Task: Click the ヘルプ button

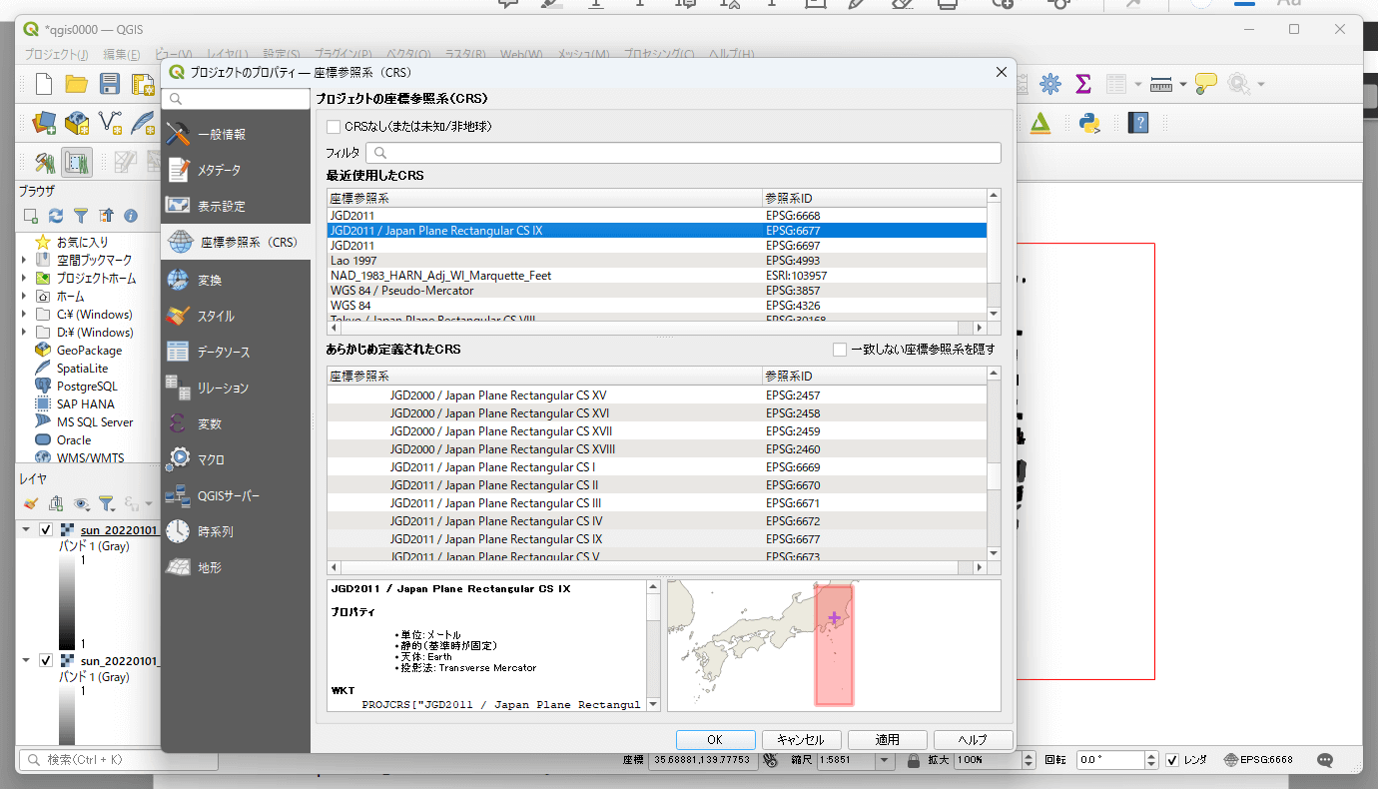Action: pyautogui.click(x=973, y=740)
